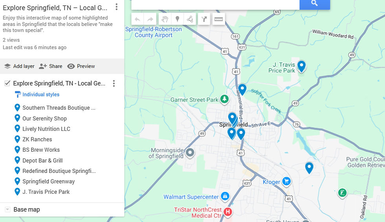The image size is (385, 222).
Task: Click the Morningside of Springfield gray marker
Action: point(190,152)
